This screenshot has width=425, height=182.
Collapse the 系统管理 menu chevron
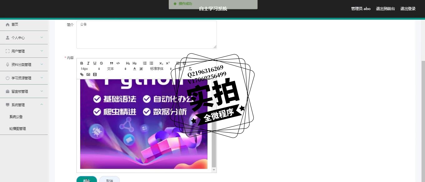point(42,105)
